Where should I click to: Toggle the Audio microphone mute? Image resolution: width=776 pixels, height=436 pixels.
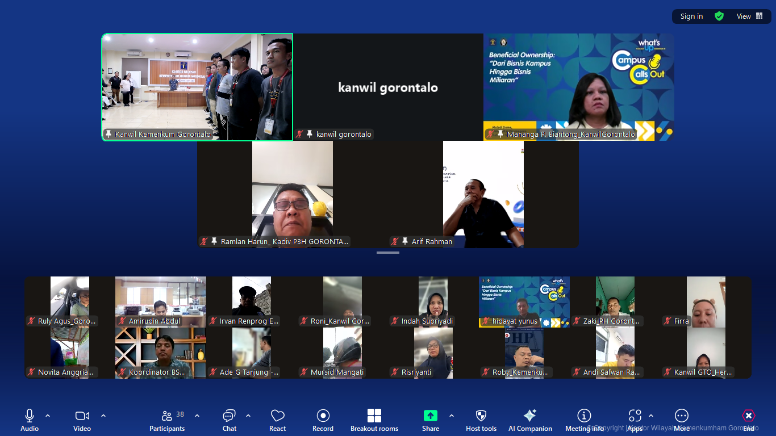pos(30,416)
